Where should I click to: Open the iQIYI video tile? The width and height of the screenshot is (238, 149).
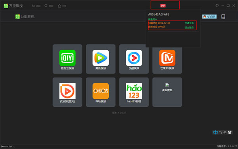tap(67, 59)
